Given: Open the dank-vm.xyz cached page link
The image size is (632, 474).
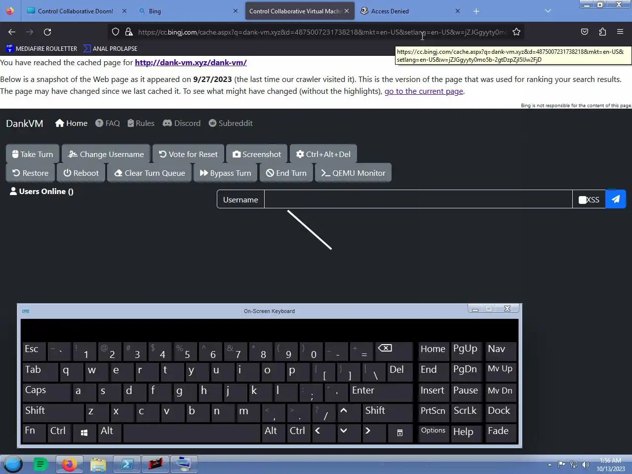Looking at the screenshot, I should [x=191, y=63].
